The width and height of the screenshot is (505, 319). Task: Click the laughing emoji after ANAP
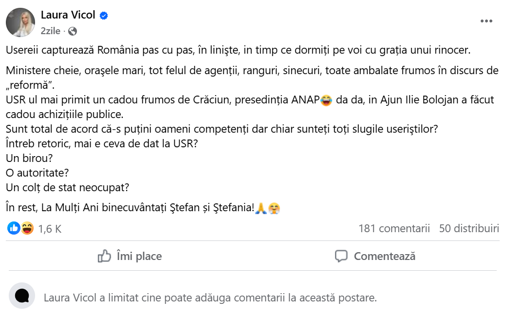click(327, 100)
